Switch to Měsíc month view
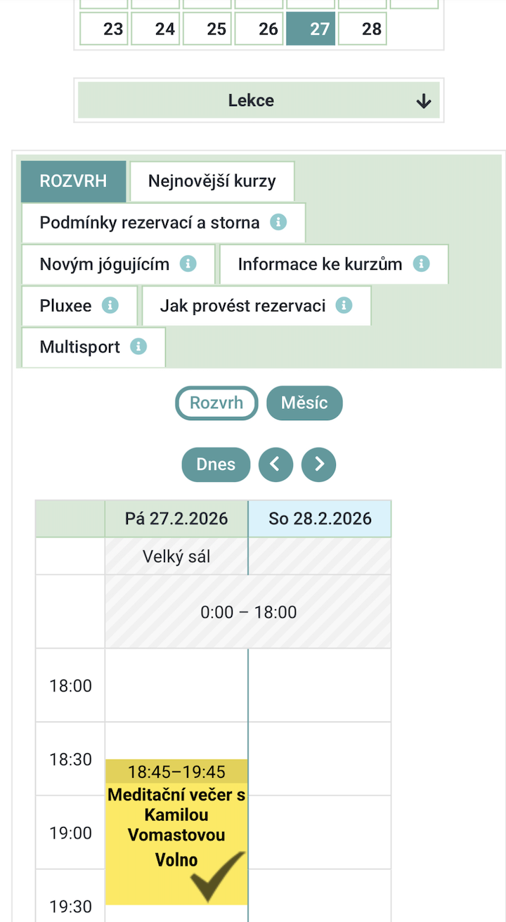Screen dimensions: 506x922 [304, 403]
